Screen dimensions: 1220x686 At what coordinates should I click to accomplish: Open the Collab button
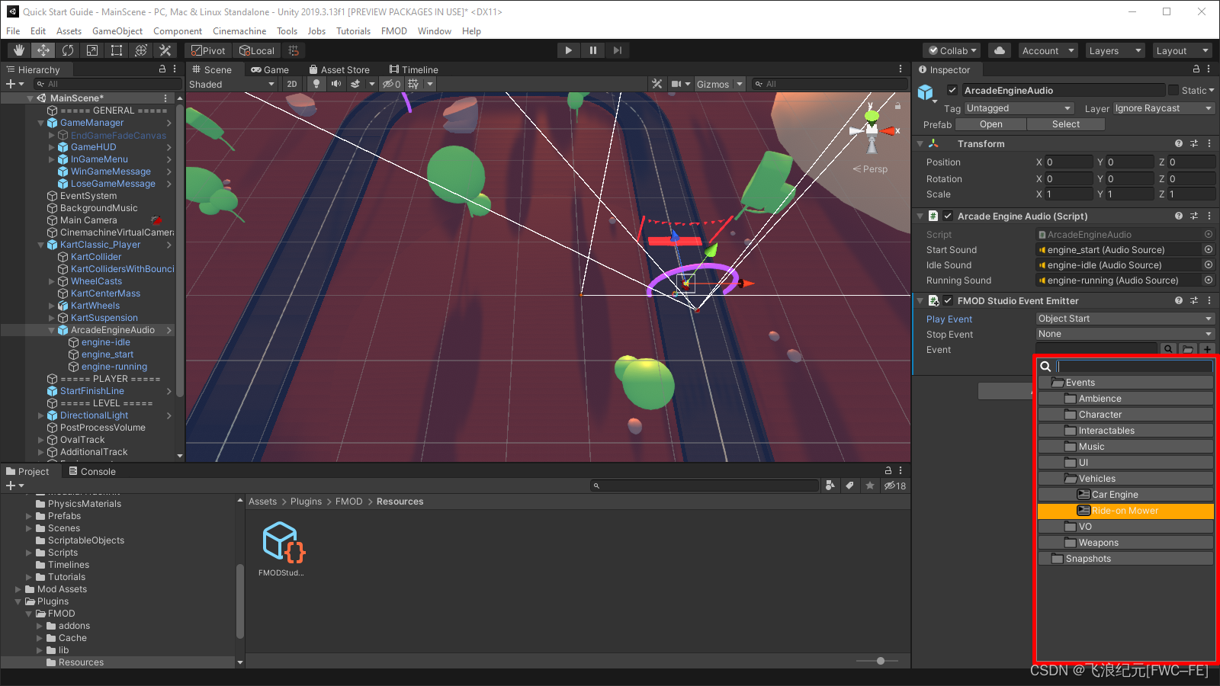(953, 50)
